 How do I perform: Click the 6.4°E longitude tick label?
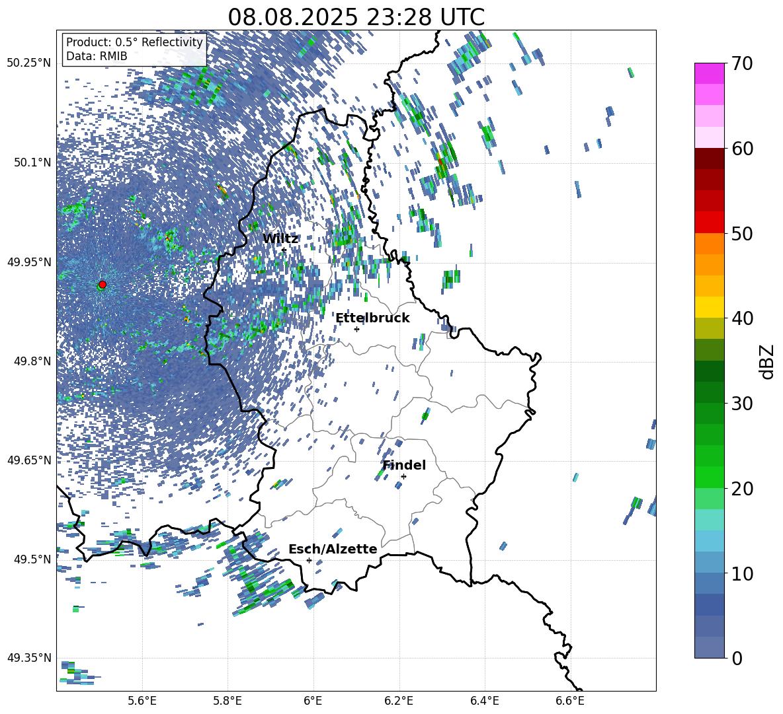[484, 701]
